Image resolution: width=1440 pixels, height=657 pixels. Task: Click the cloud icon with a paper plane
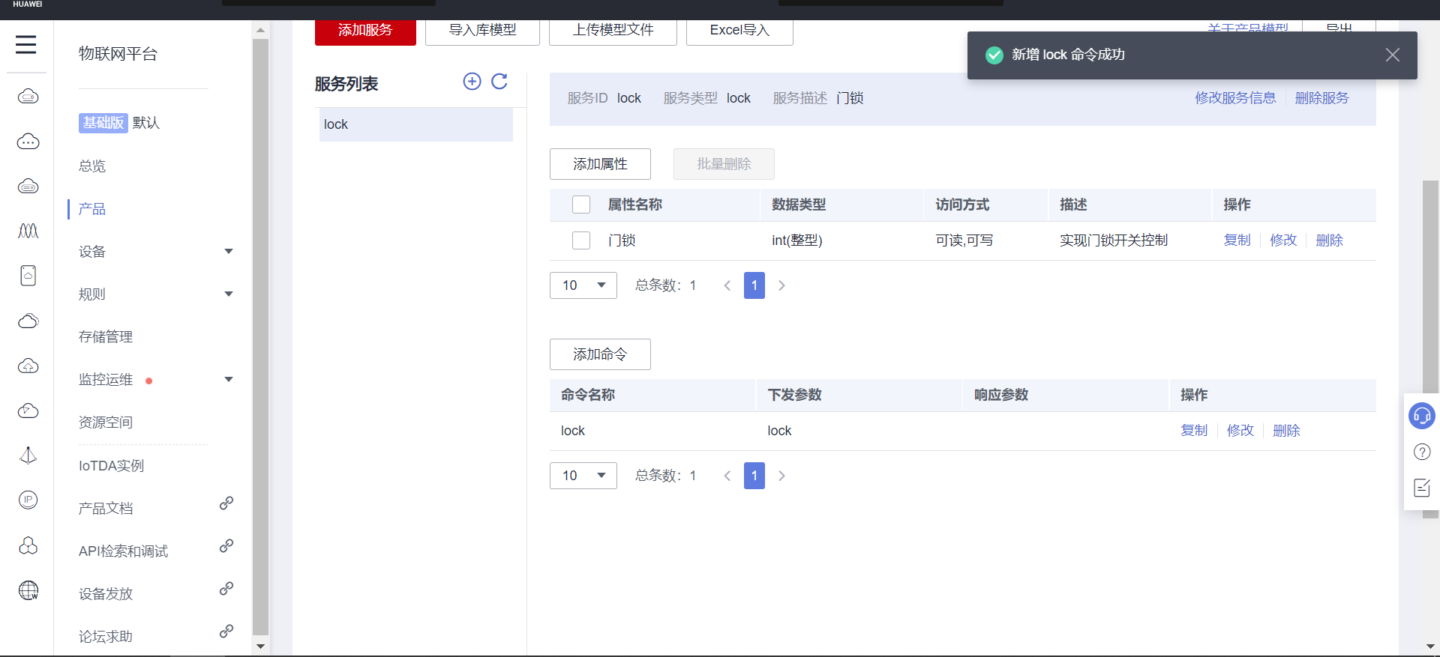tap(28, 411)
